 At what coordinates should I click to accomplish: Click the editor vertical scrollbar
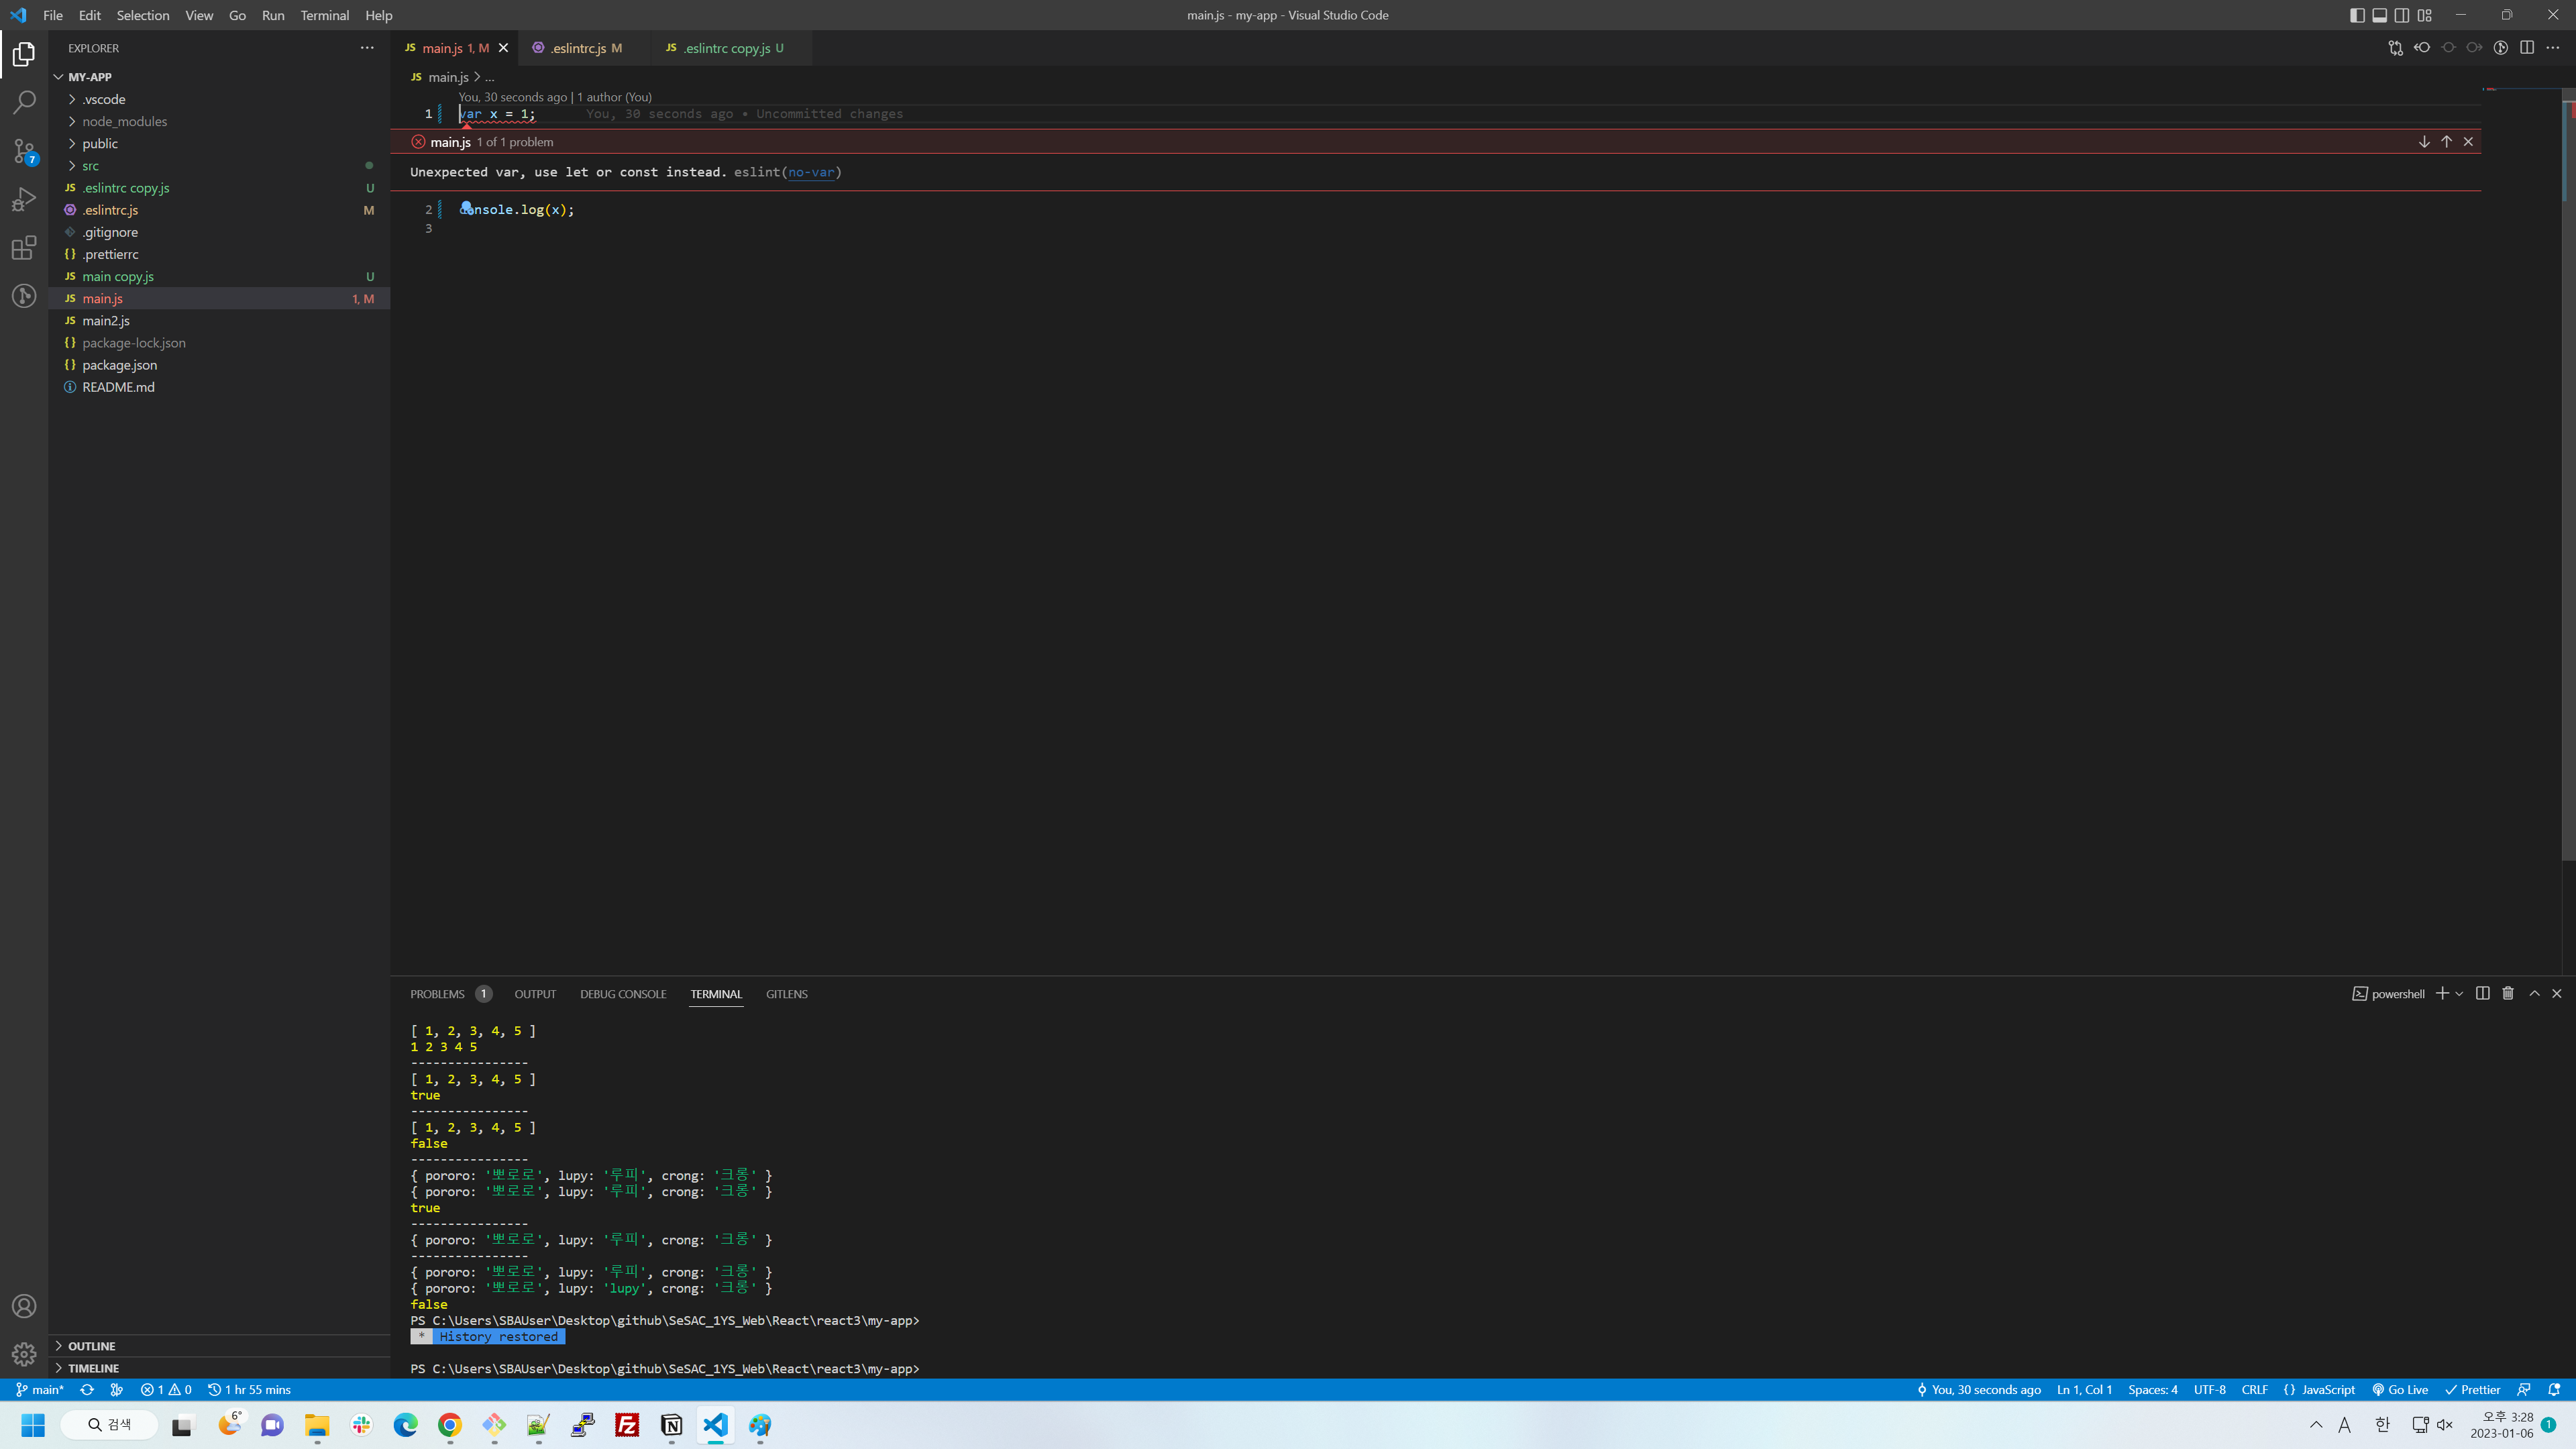point(2568,500)
